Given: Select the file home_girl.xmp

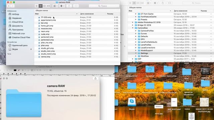Looking at the screenshot, I should [47, 26].
